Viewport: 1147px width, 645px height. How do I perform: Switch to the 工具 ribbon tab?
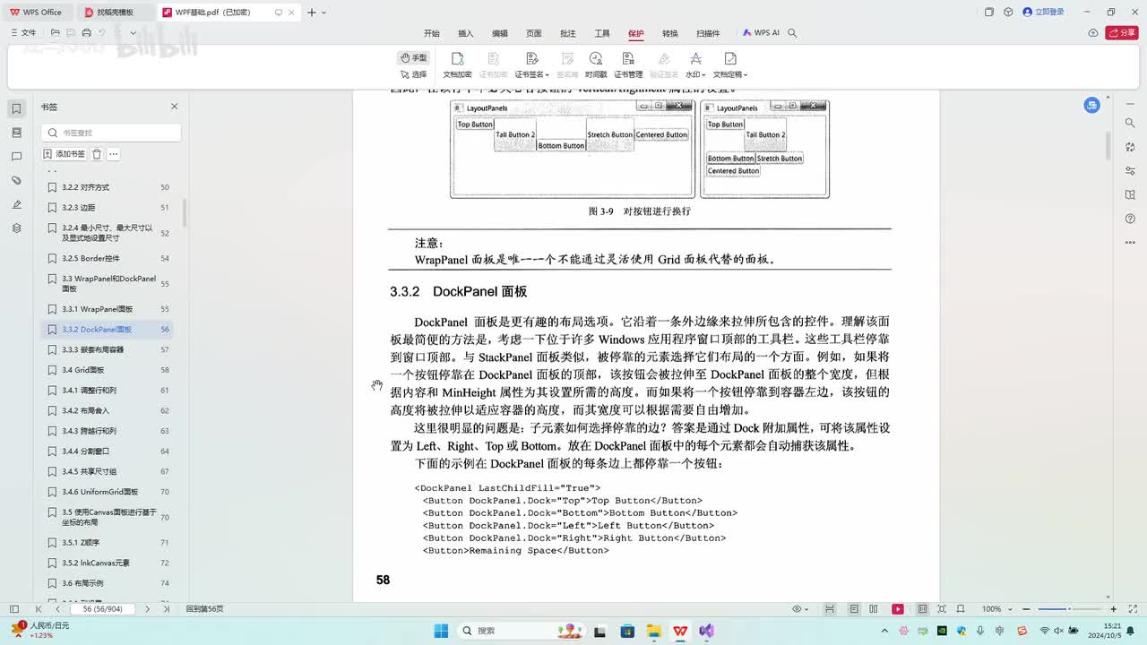point(602,33)
